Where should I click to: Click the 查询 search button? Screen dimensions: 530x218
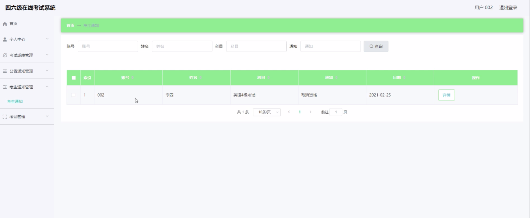[x=376, y=46]
